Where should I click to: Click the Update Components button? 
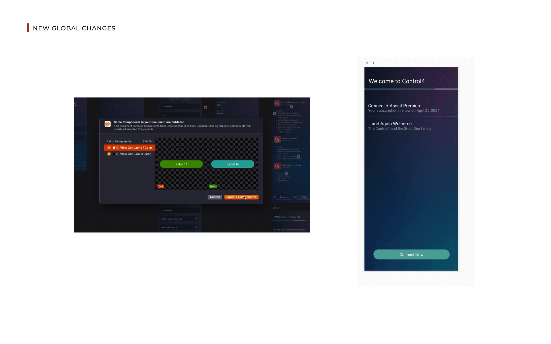[x=241, y=197]
